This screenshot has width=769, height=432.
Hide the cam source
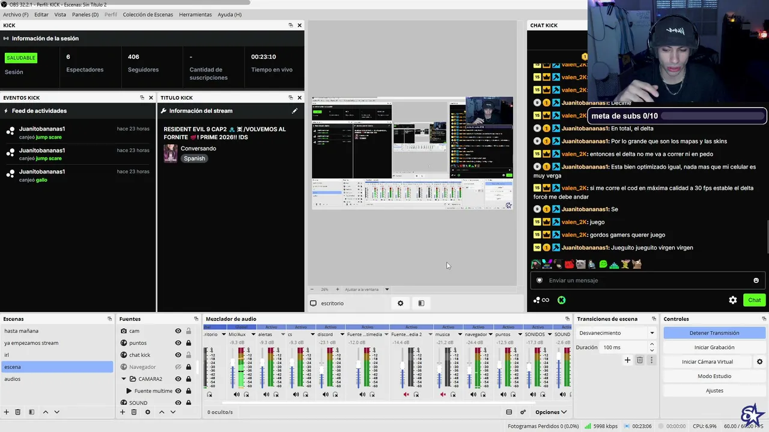click(x=178, y=331)
